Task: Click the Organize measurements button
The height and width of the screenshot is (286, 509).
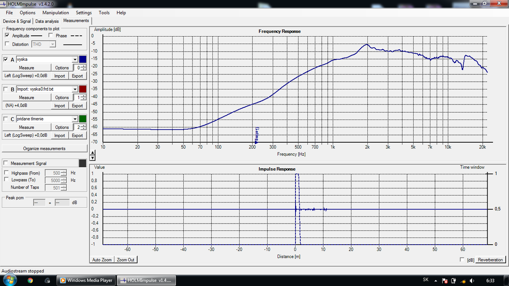Action: click(x=44, y=149)
